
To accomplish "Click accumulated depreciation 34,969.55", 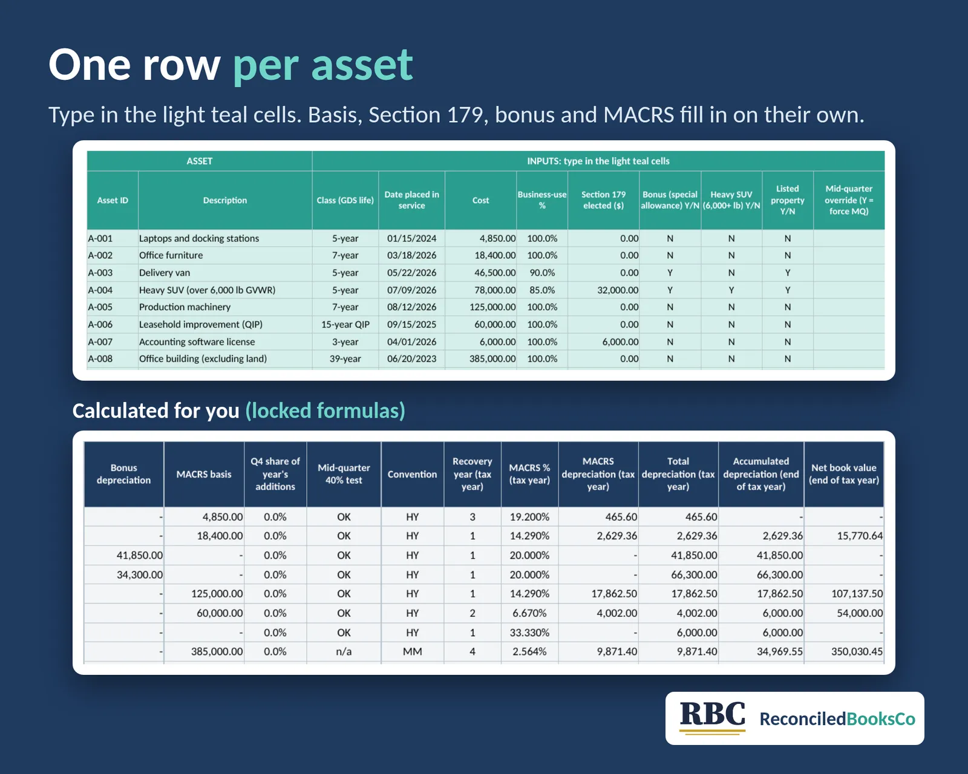I will tap(761, 652).
